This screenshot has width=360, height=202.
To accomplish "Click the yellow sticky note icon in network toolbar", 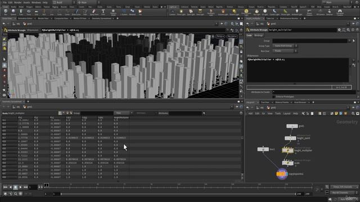I will [336, 113].
